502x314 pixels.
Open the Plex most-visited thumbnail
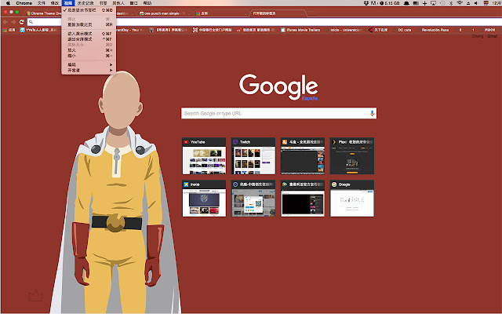[352, 156]
